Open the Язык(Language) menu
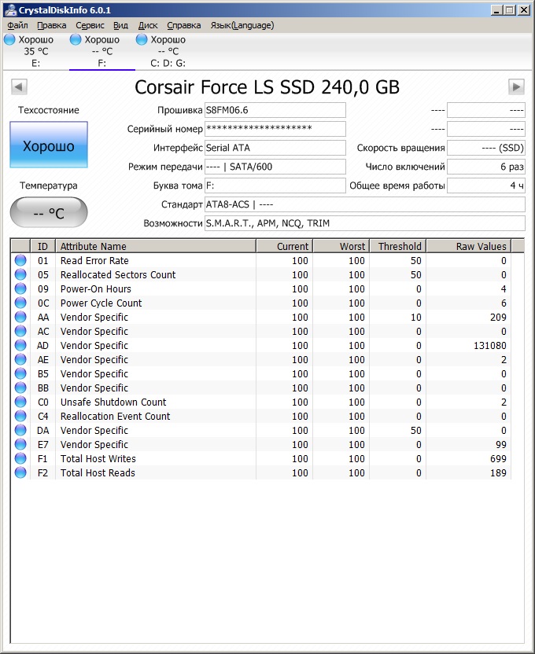This screenshot has width=535, height=654. 242,25
